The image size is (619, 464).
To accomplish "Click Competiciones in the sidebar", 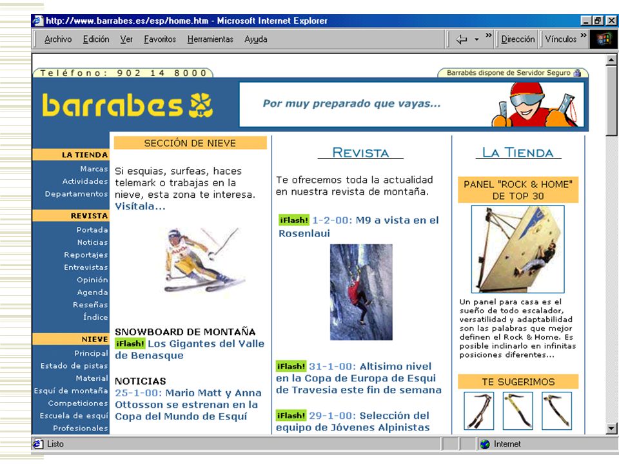I will click(x=78, y=403).
